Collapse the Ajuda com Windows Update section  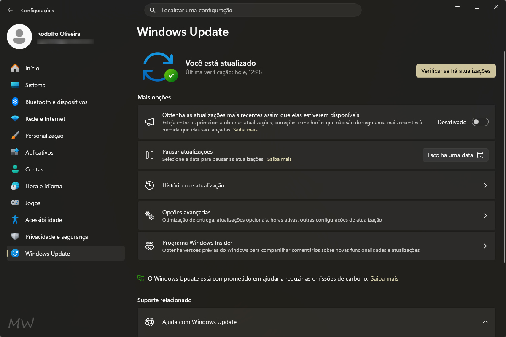click(x=485, y=322)
